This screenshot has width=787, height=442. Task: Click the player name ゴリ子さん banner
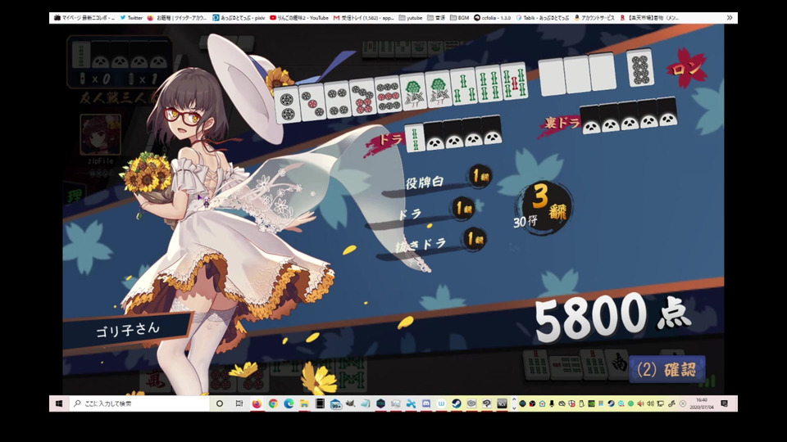click(128, 331)
